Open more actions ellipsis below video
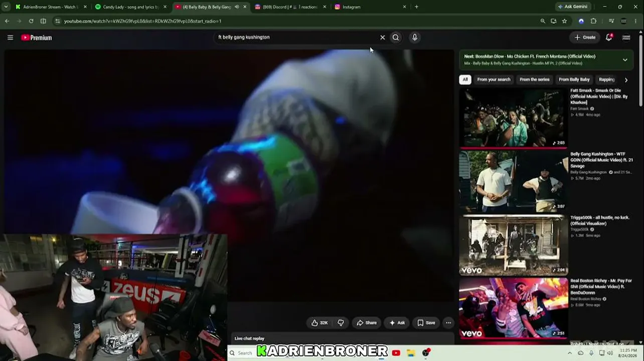 pyautogui.click(x=448, y=323)
